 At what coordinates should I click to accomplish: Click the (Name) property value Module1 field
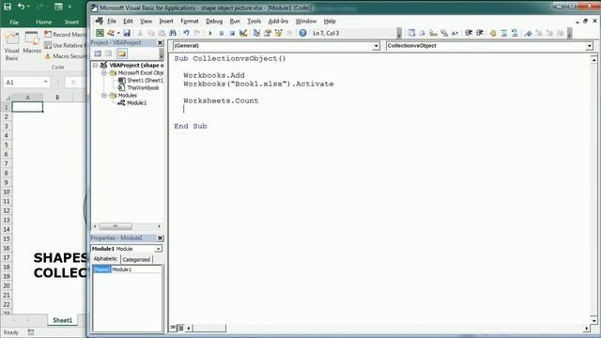tap(136, 269)
